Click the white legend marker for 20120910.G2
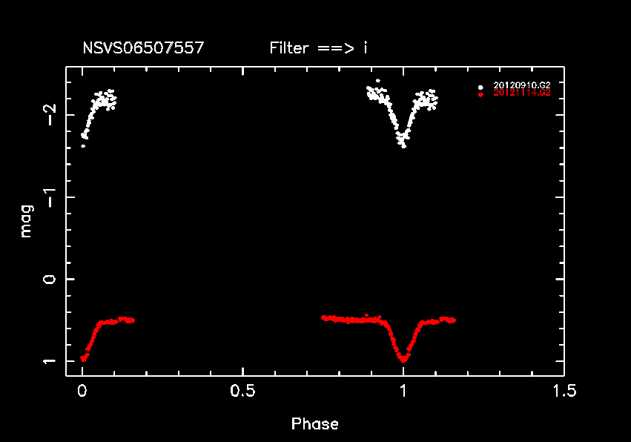631x442 pixels. pyautogui.click(x=480, y=86)
